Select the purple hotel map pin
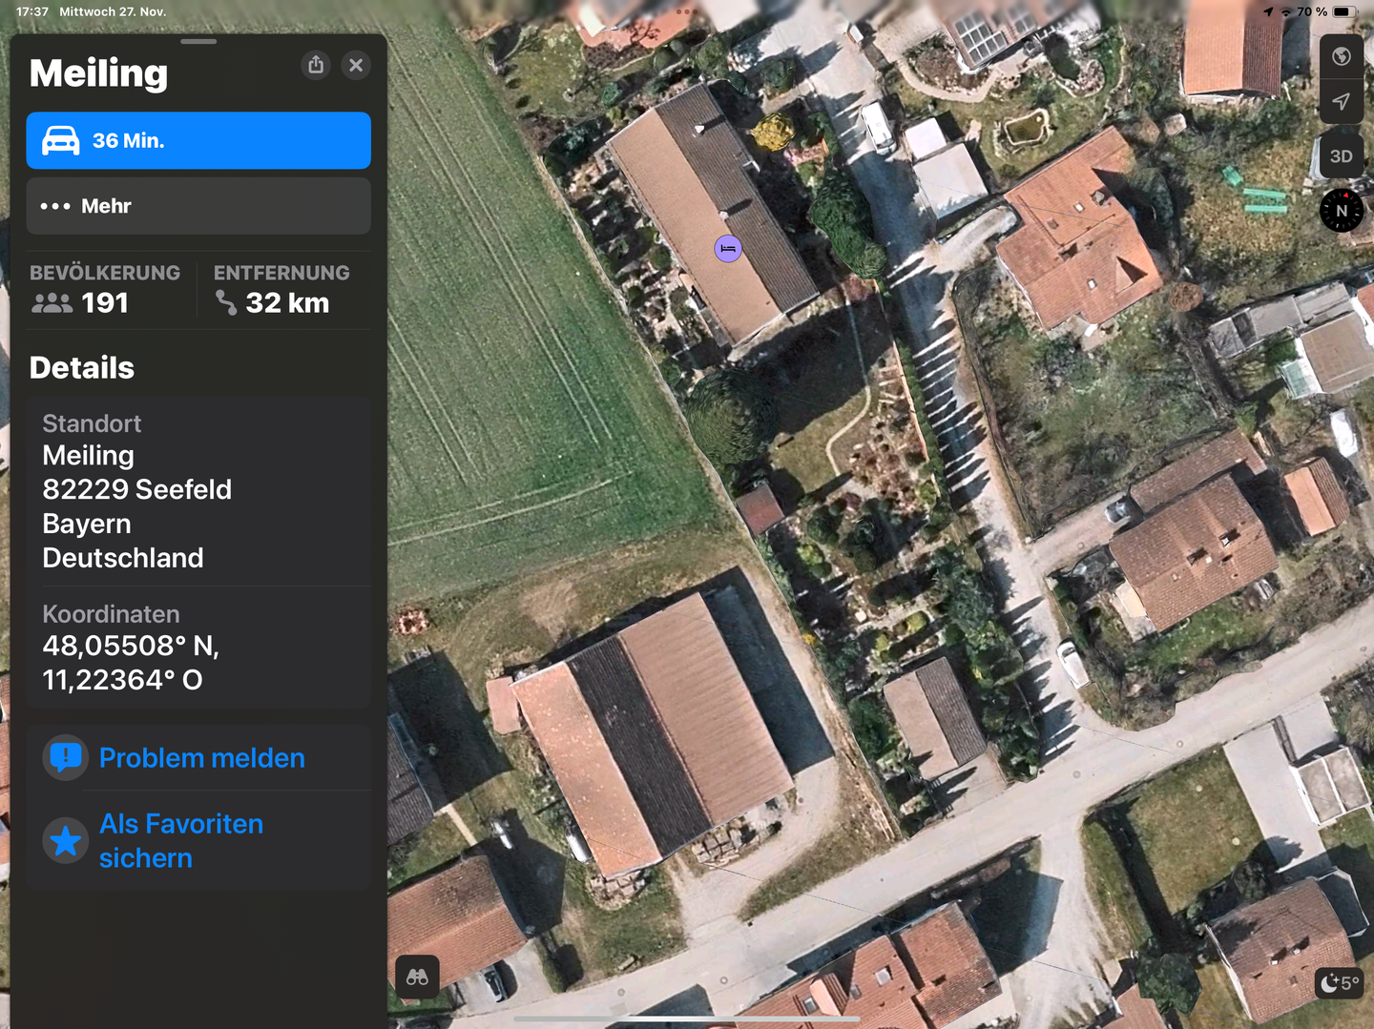Viewport: 1374px width, 1029px height. point(728,249)
